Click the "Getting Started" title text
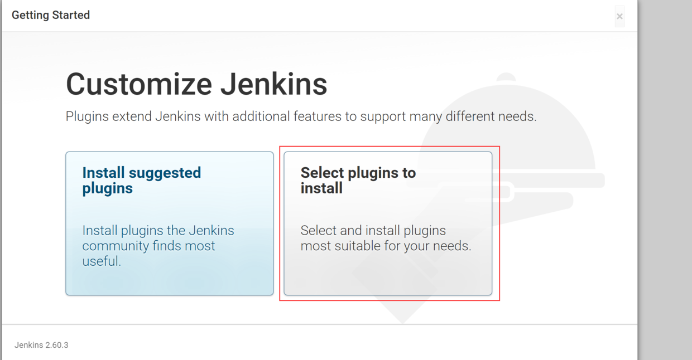The image size is (692, 360). click(50, 15)
